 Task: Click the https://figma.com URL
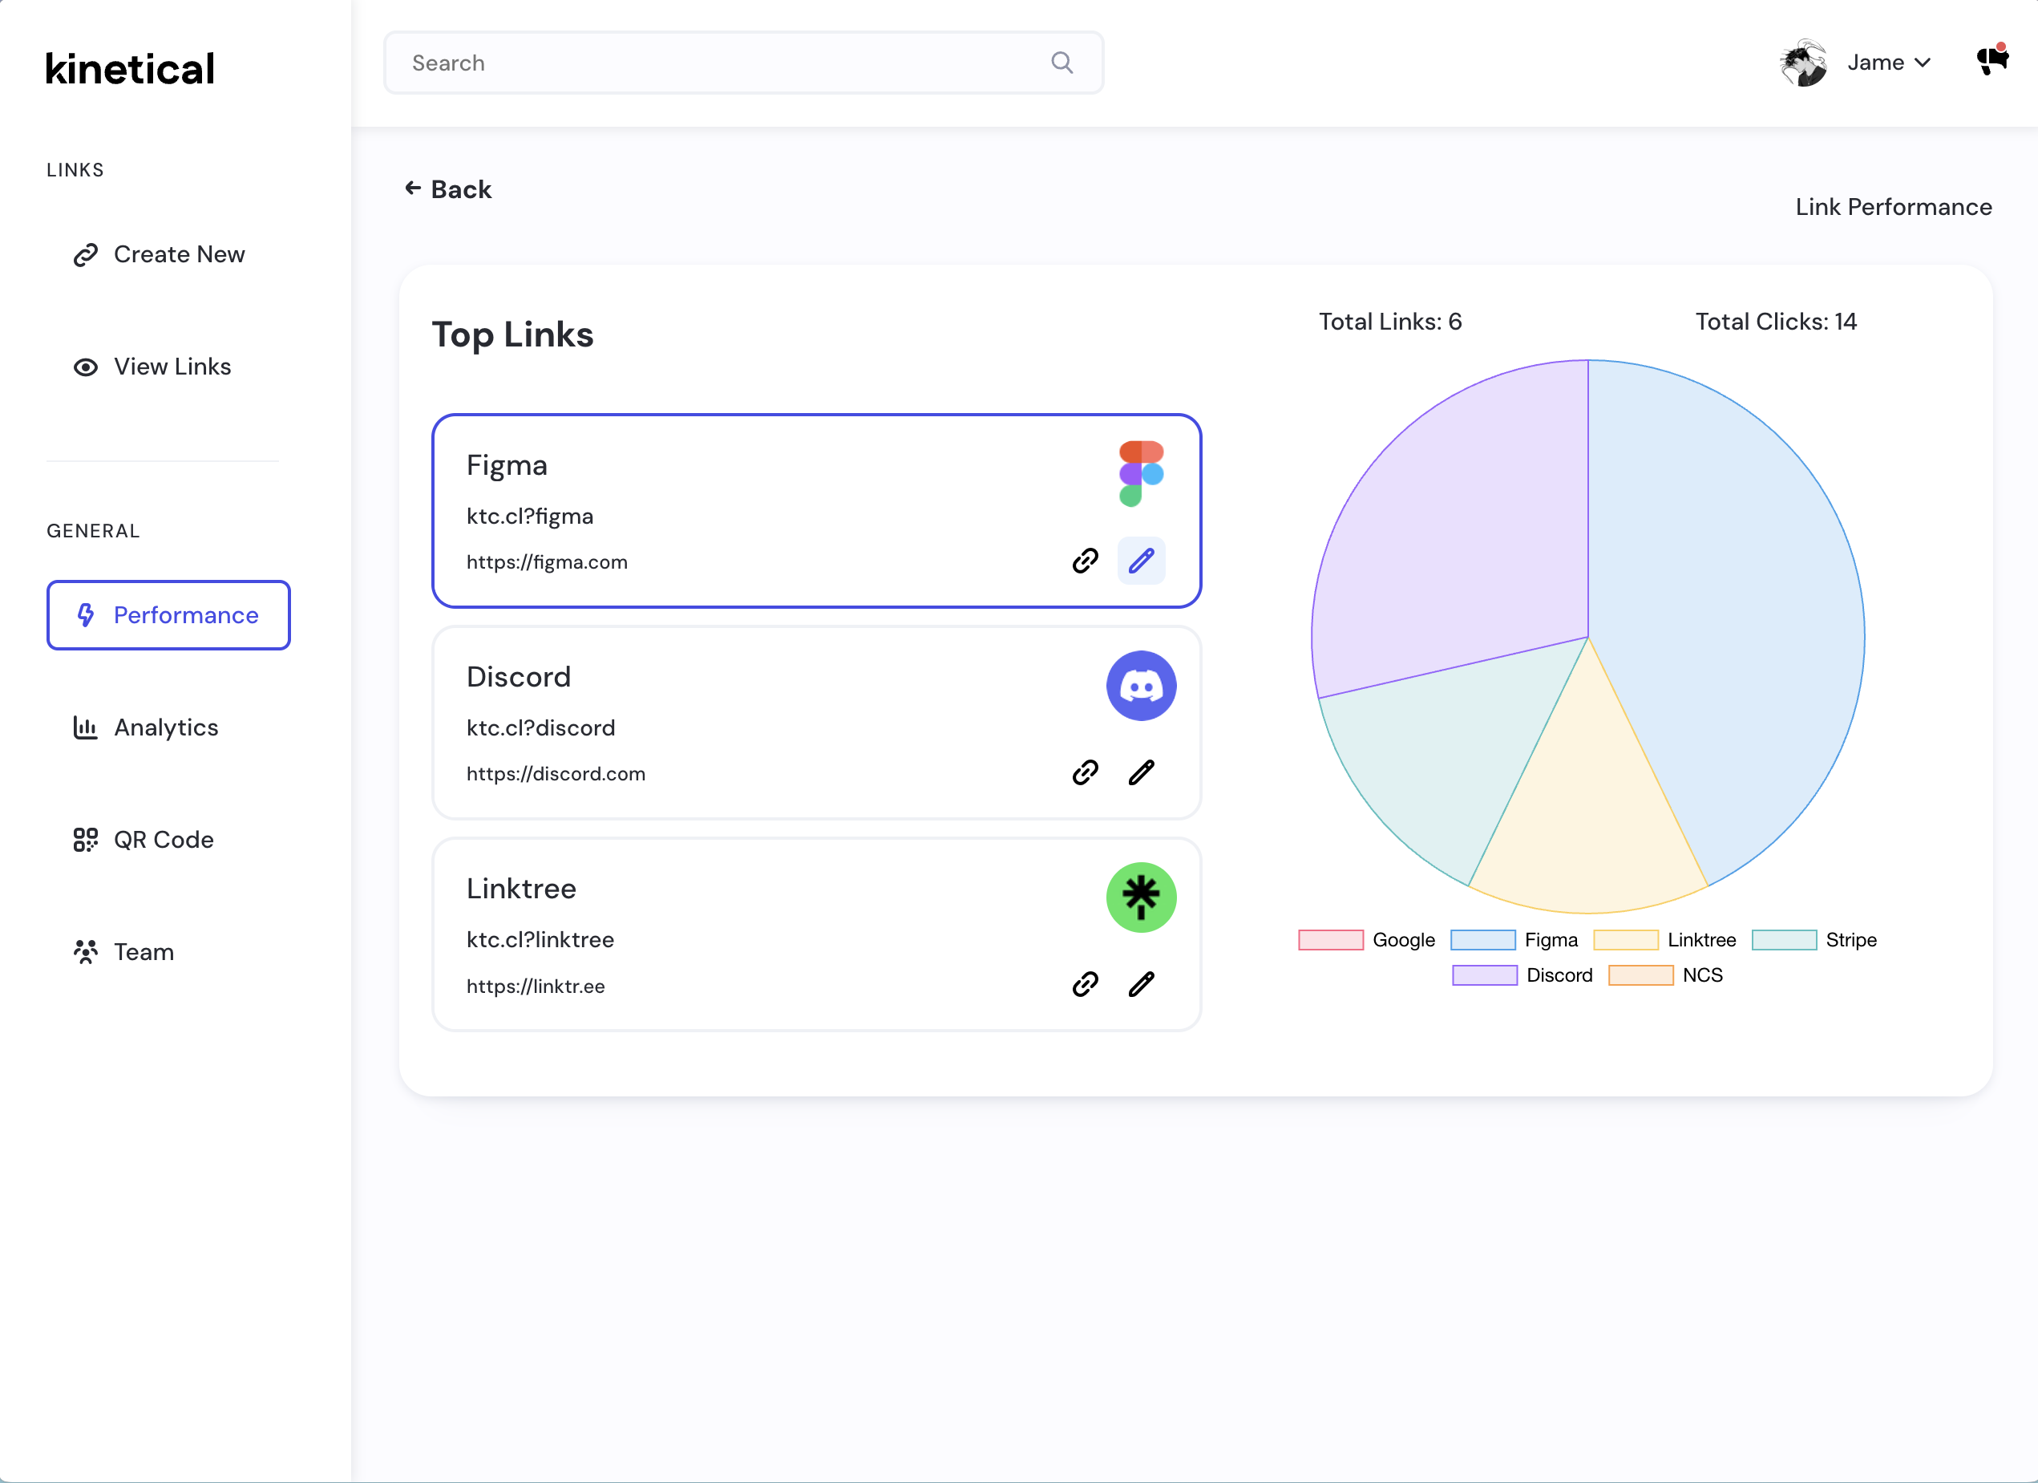pyautogui.click(x=546, y=562)
